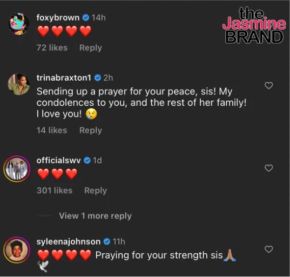Image resolution: width=290 pixels, height=277 pixels.
Task: Reply to officialswv's comment
Action: pos(96,191)
